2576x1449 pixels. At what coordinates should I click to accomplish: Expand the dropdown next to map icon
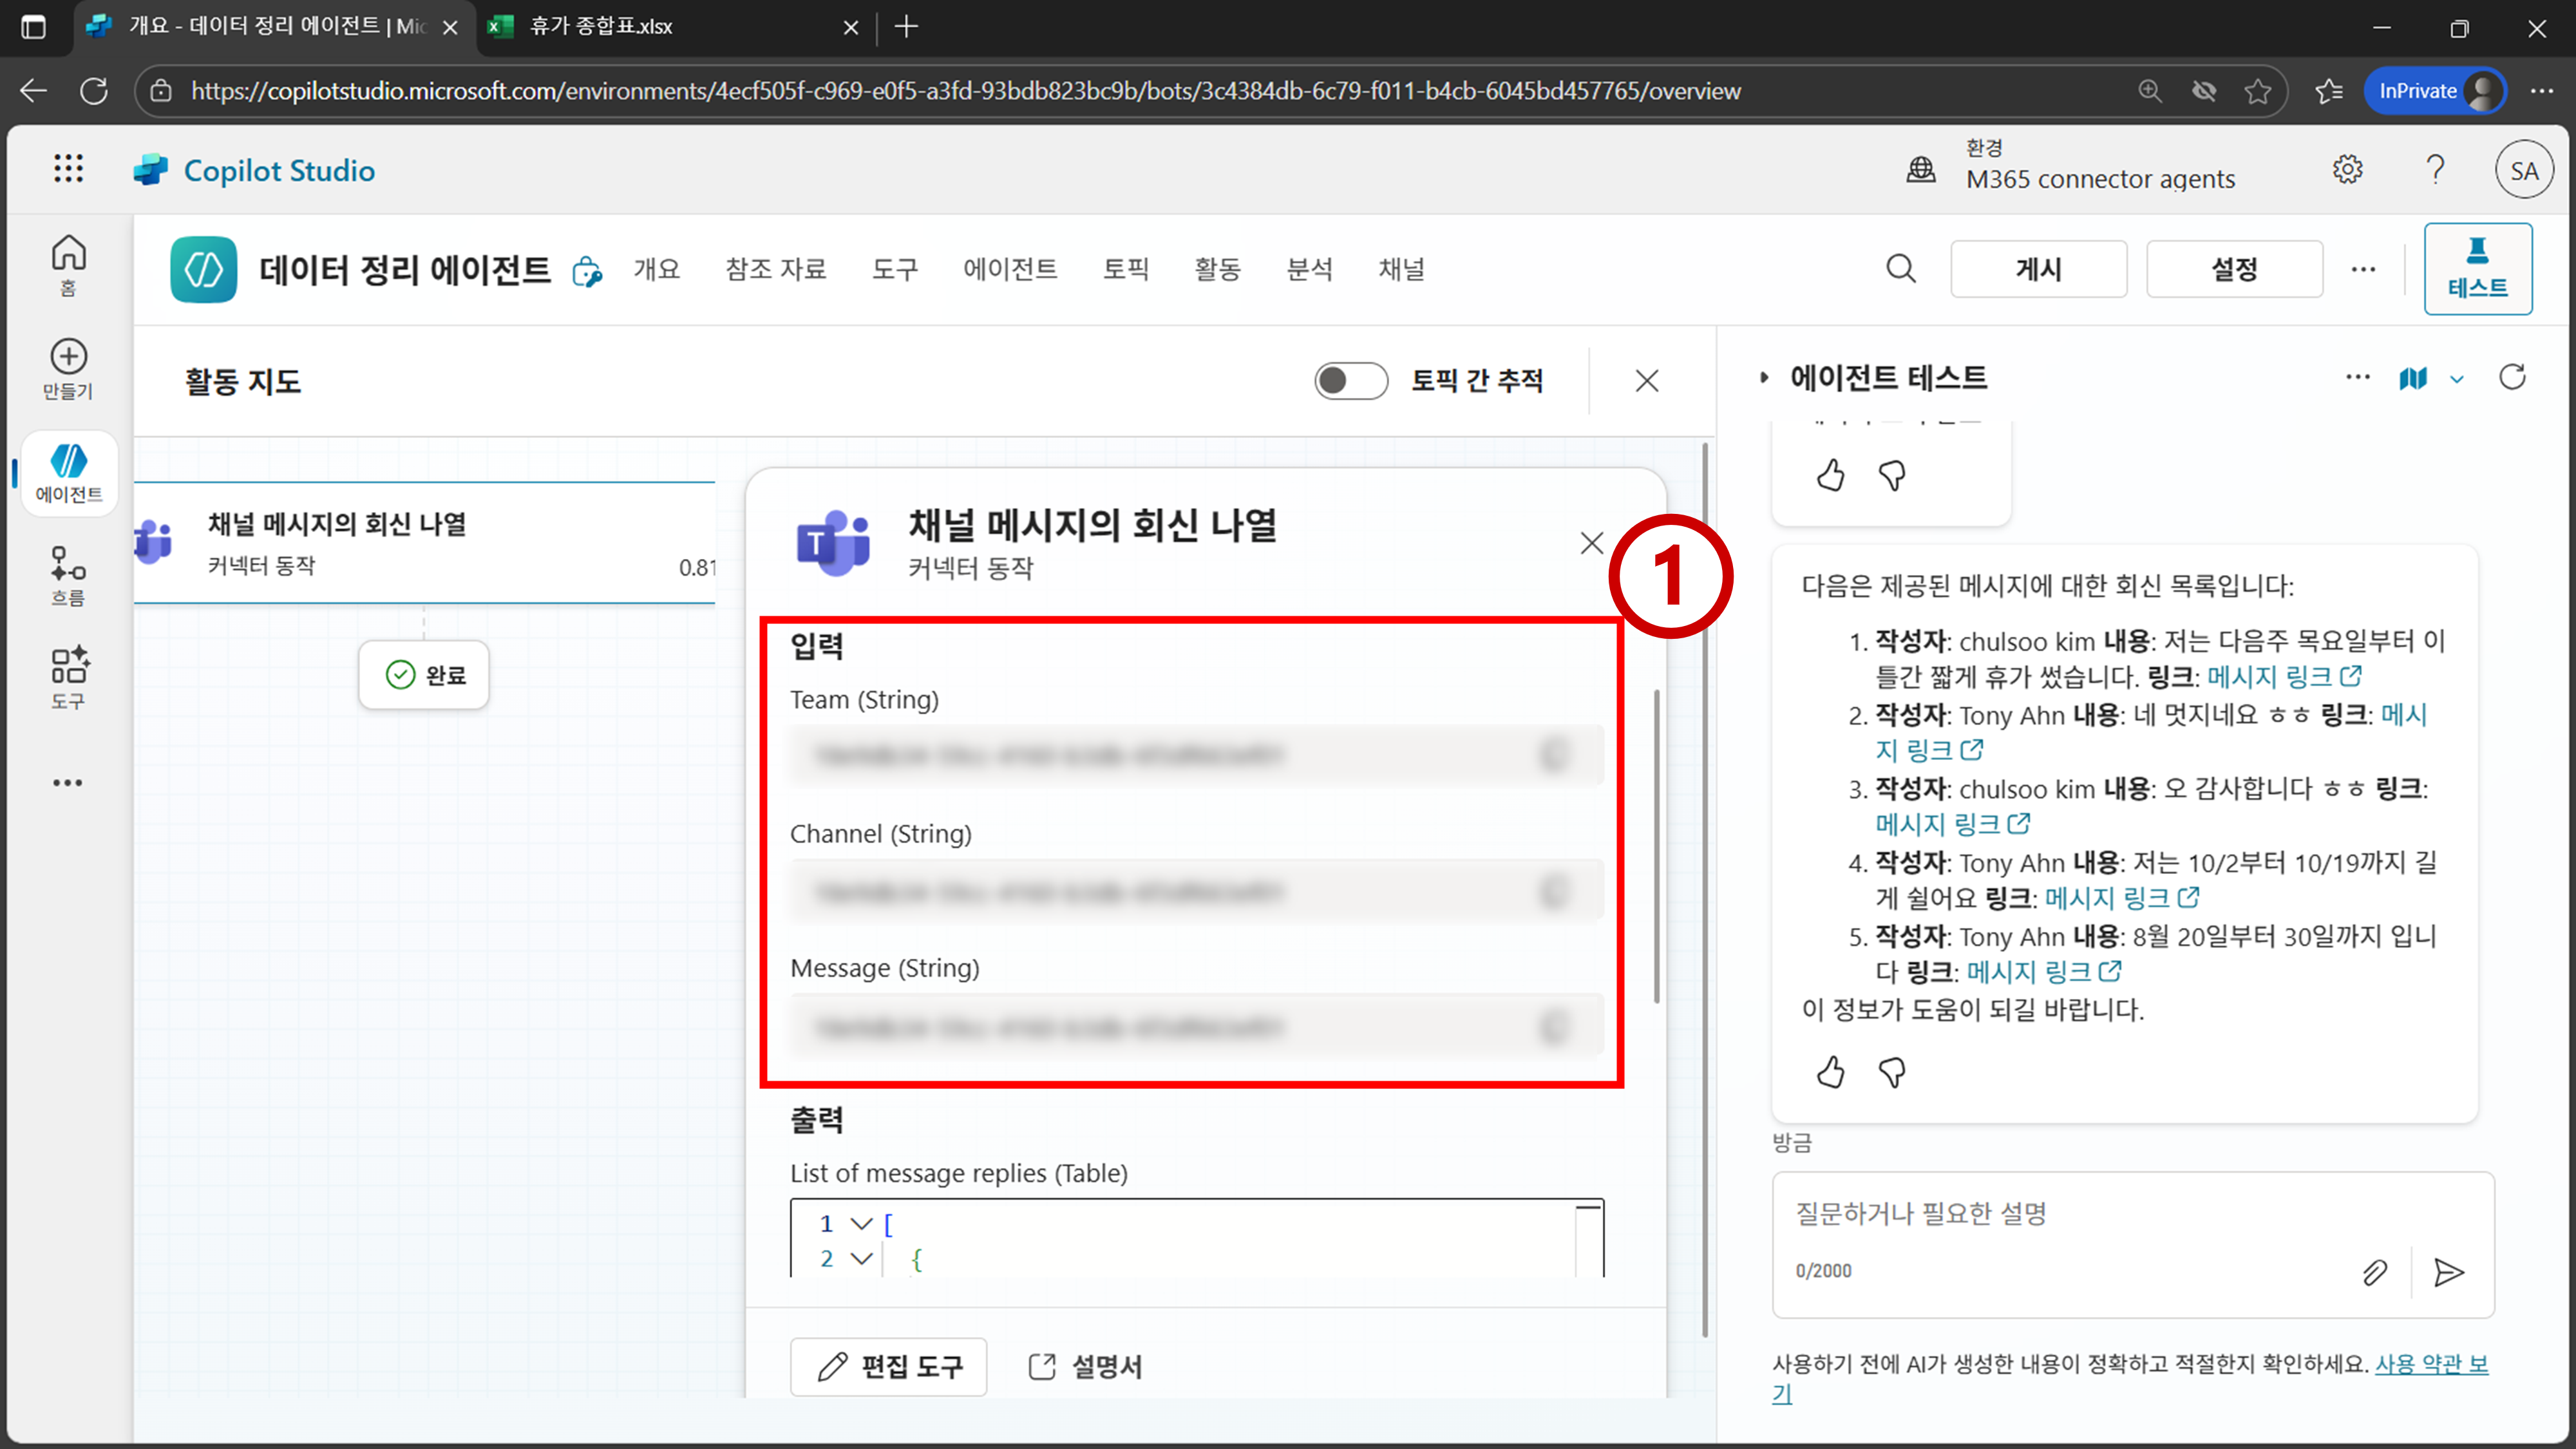pos(2457,379)
